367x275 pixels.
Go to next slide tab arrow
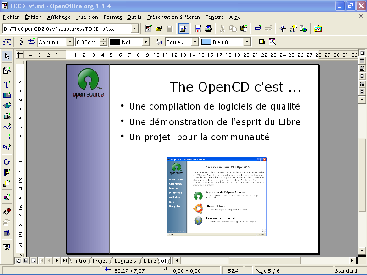pyautogui.click(x=57, y=260)
